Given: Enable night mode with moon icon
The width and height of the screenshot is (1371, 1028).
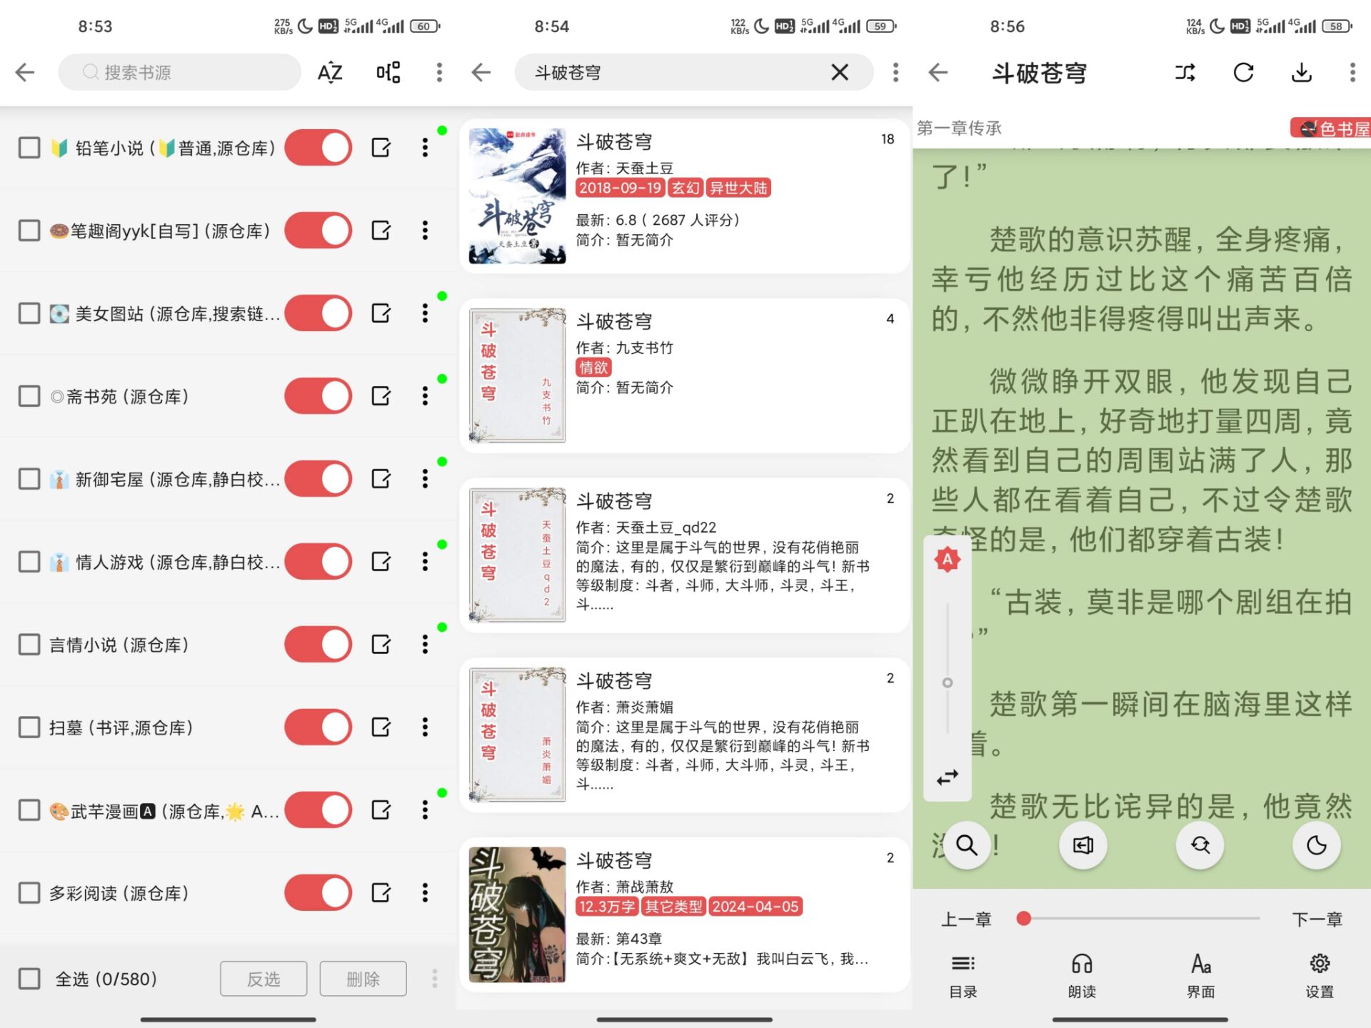Looking at the screenshot, I should point(1316,845).
